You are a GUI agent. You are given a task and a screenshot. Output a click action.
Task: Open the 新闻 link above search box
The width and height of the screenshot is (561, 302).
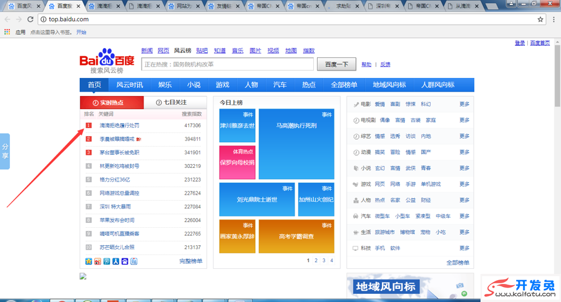147,51
